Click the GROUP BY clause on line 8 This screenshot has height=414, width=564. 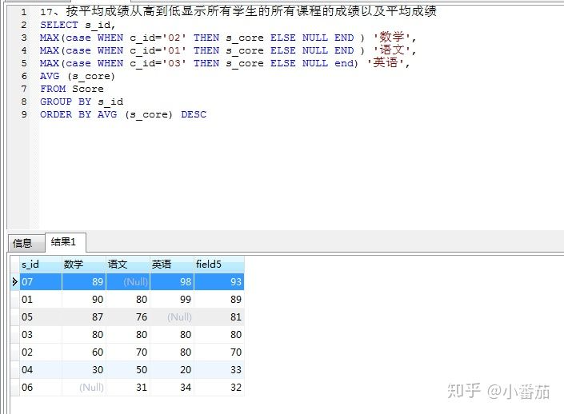tap(82, 102)
